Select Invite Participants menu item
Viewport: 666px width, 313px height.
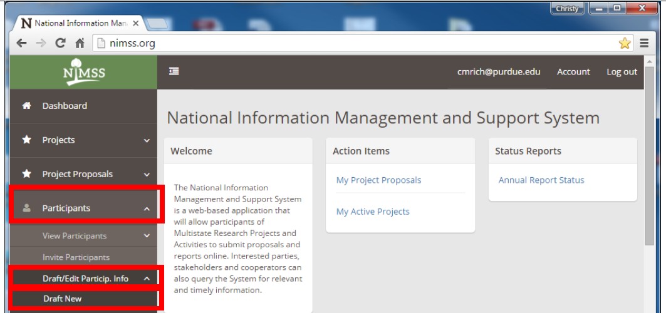tap(76, 257)
